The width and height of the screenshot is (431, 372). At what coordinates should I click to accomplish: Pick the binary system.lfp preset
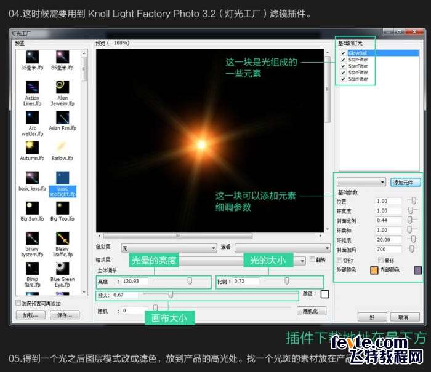(x=32, y=239)
